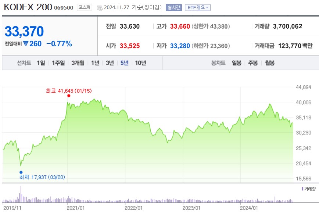Image resolution: width=319 pixels, height=215 pixels.
Task: Click the 35,118 y-axis value
Action: (x=304, y=118)
